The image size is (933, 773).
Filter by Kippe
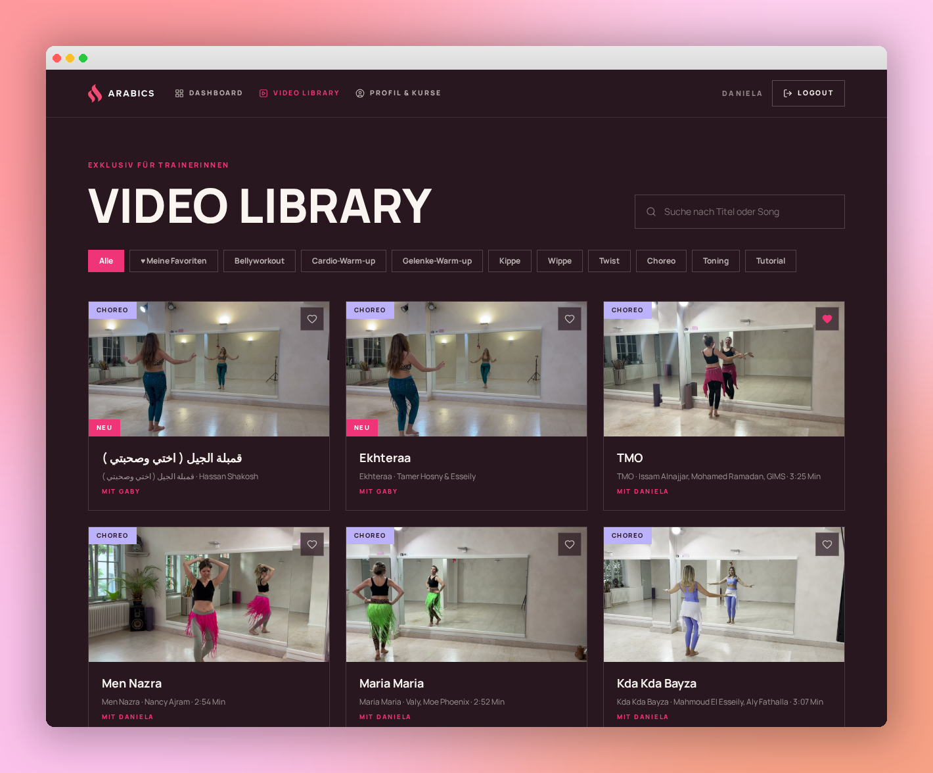(x=510, y=261)
